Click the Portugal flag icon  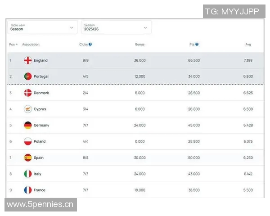[28, 76]
